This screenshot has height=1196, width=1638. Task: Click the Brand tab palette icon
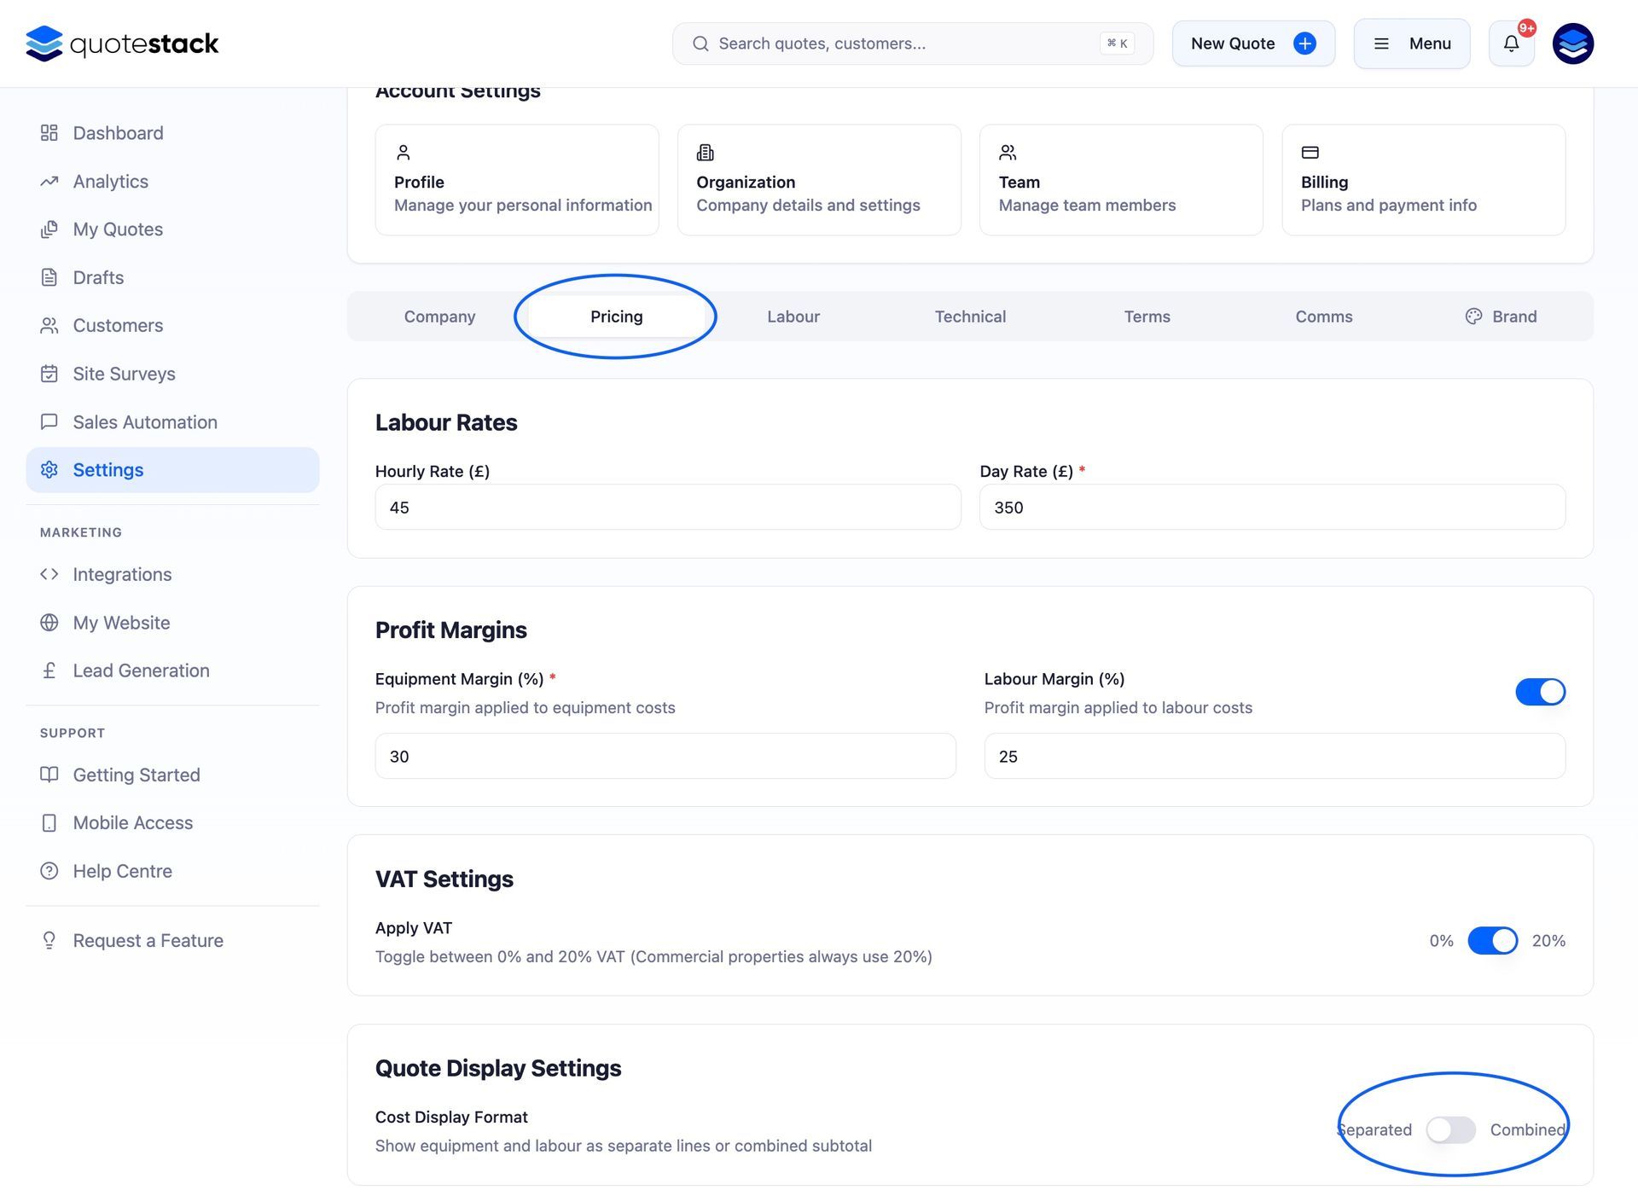[x=1473, y=316]
